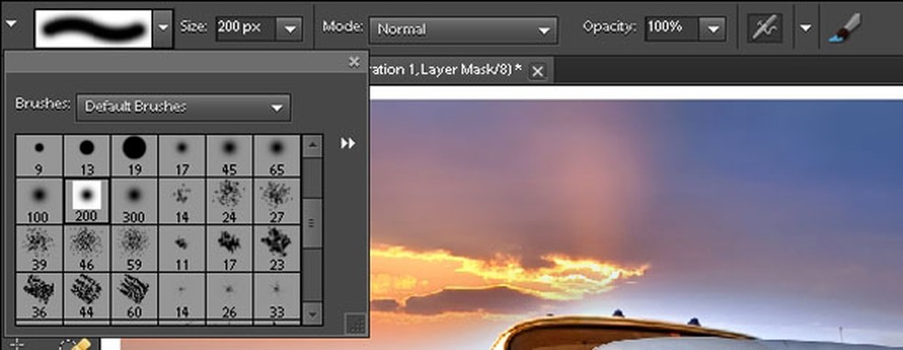Close the open document tab
903x350 pixels.
click(x=537, y=71)
